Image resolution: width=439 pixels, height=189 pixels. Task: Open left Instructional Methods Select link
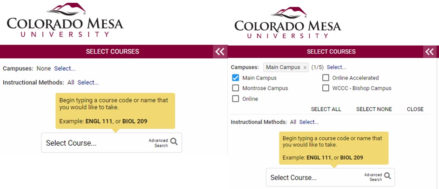[88, 82]
